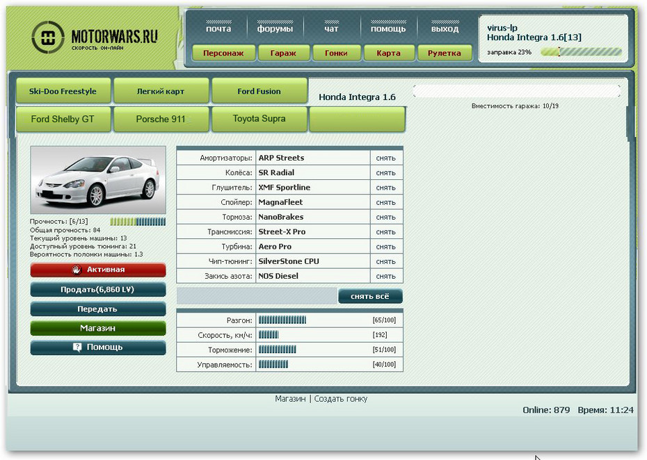Click the white Honda Integra car thumbnail

(98, 180)
